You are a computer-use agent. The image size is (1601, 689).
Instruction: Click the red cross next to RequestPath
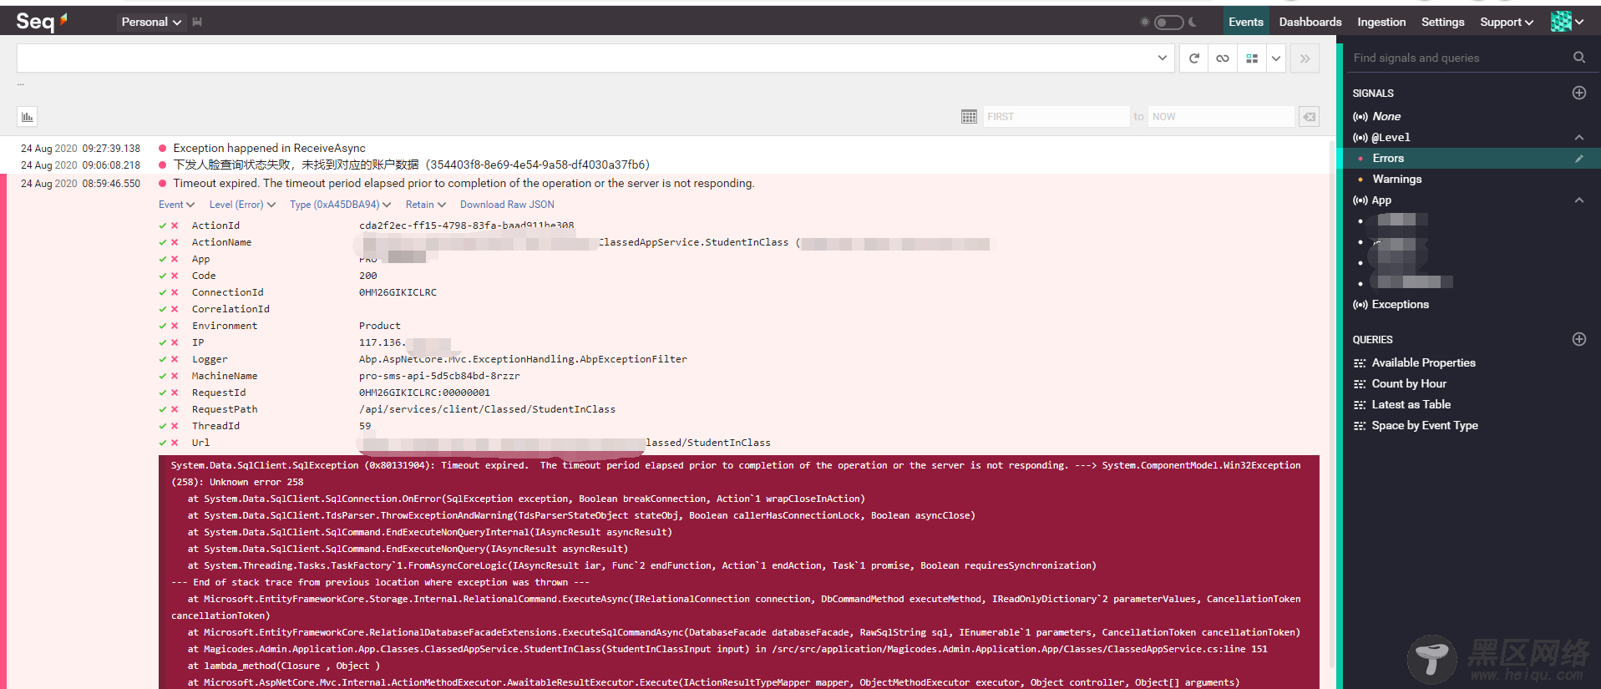175,409
